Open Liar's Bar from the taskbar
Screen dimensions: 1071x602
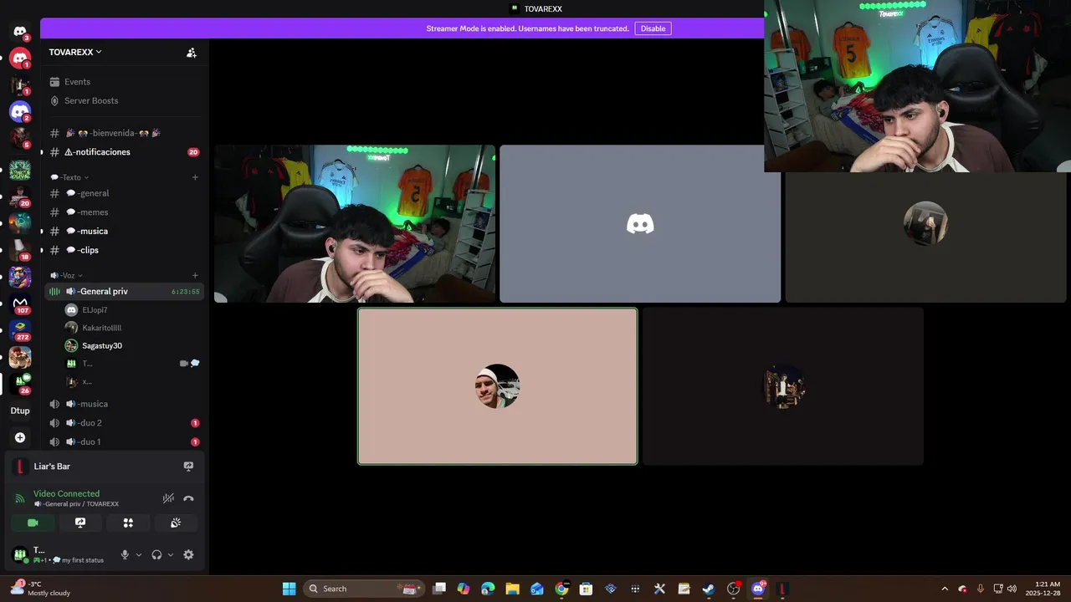(x=782, y=589)
